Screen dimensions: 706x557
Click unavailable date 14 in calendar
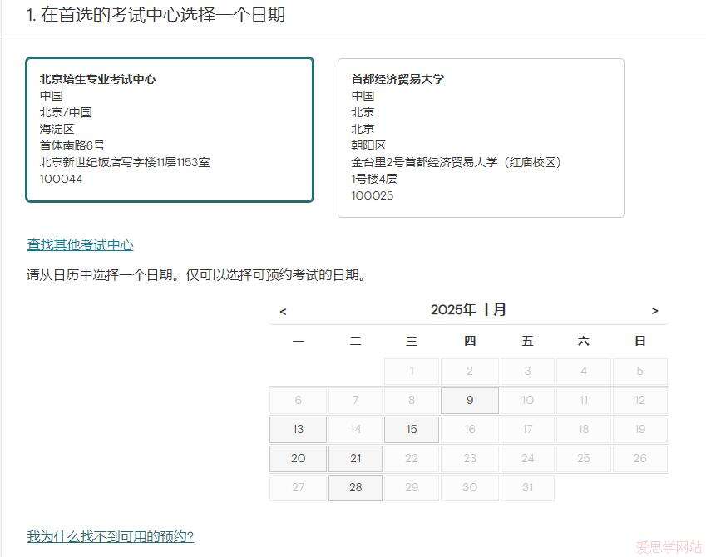355,430
